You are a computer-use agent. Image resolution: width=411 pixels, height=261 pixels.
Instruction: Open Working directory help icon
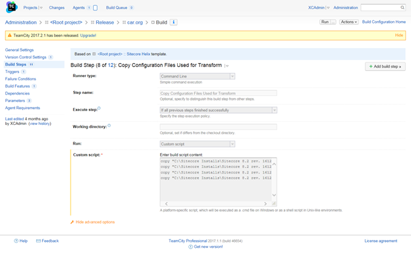[109, 126]
